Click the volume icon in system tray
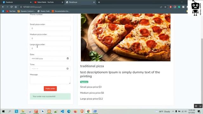Viewport: 203px width, 114px height. [x=186, y=111]
